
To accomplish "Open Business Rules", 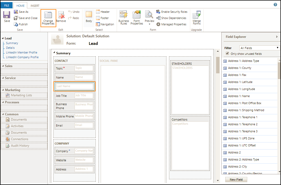I will (124, 18).
